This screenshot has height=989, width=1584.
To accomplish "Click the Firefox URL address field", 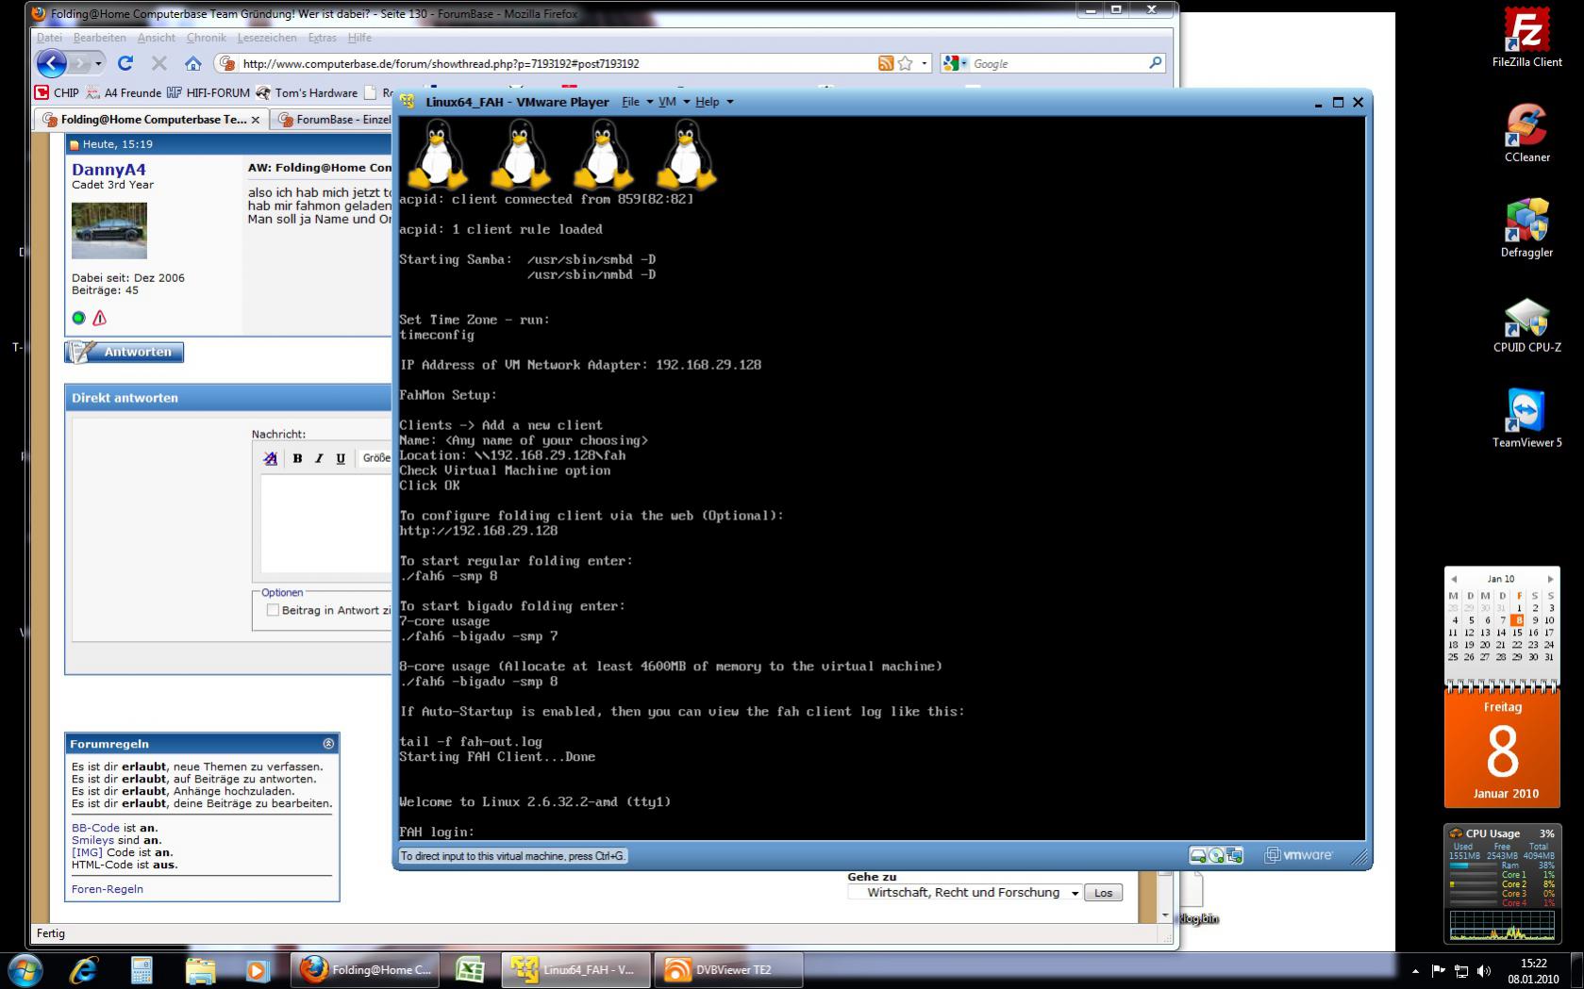I will click(557, 63).
